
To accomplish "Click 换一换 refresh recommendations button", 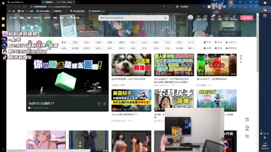I will coord(241,59).
